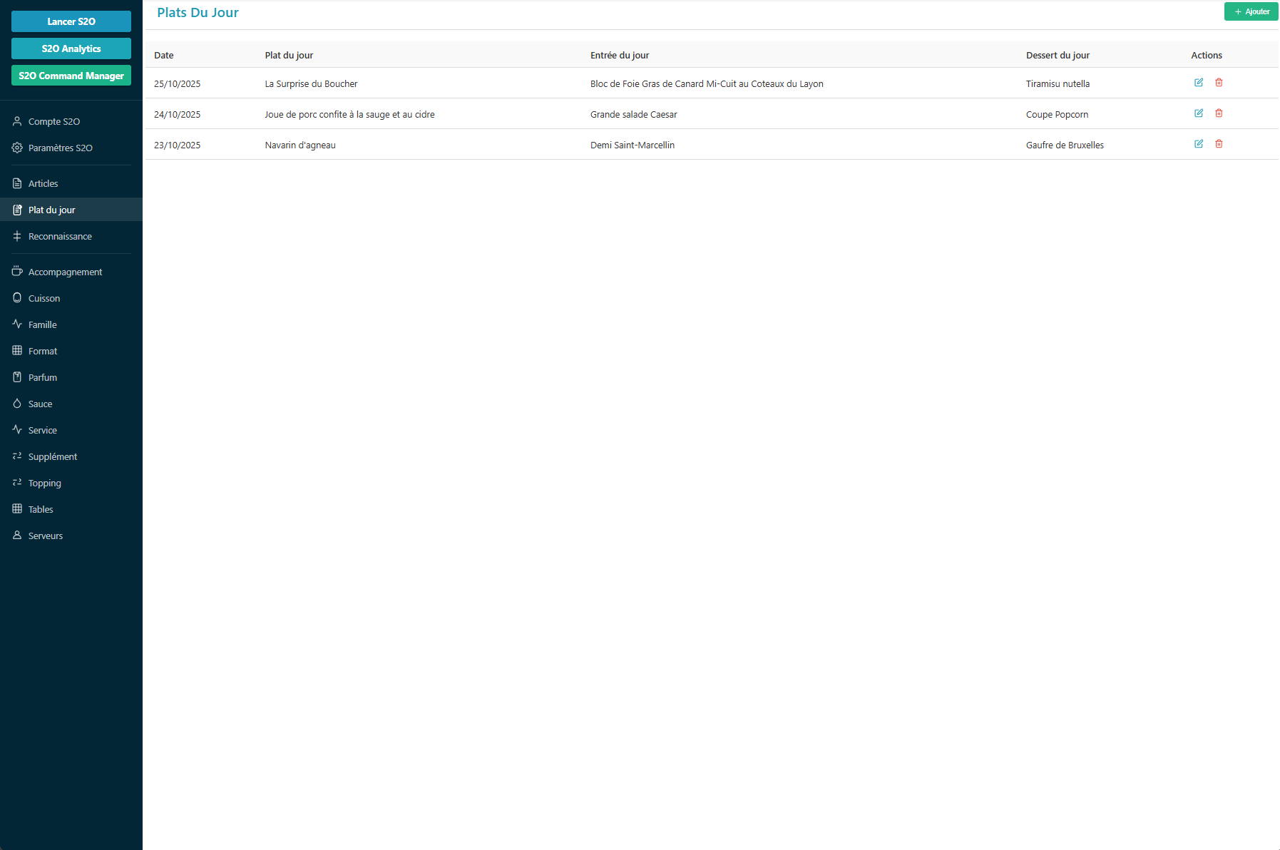The image size is (1280, 850).
Task: Delete the 25/10/2025 plat du jour row
Action: pyautogui.click(x=1219, y=83)
